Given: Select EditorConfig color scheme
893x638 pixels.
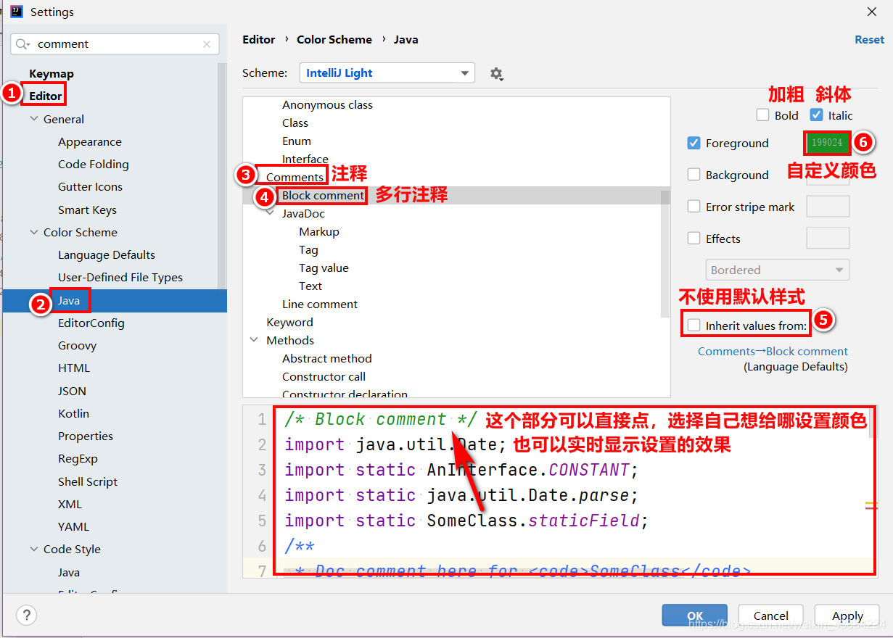Looking at the screenshot, I should tap(91, 323).
